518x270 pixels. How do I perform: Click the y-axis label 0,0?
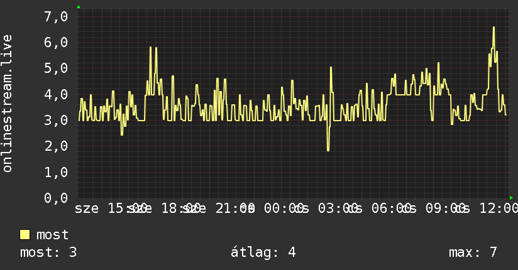click(56, 198)
